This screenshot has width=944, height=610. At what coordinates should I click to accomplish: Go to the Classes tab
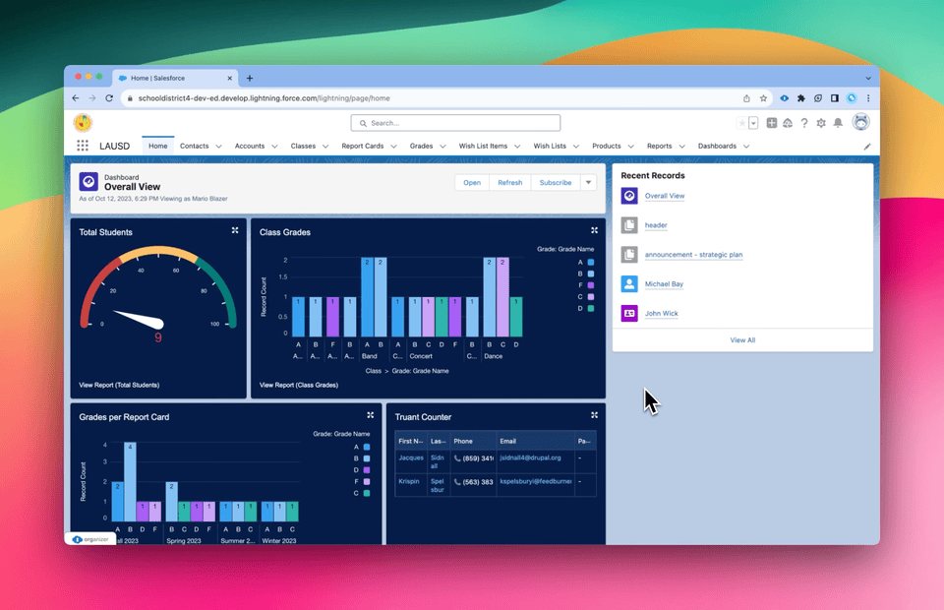[303, 146]
